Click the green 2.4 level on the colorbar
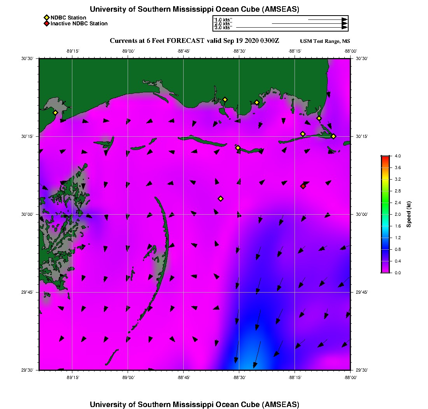Screen dimensions: 428x409 [x=385, y=203]
